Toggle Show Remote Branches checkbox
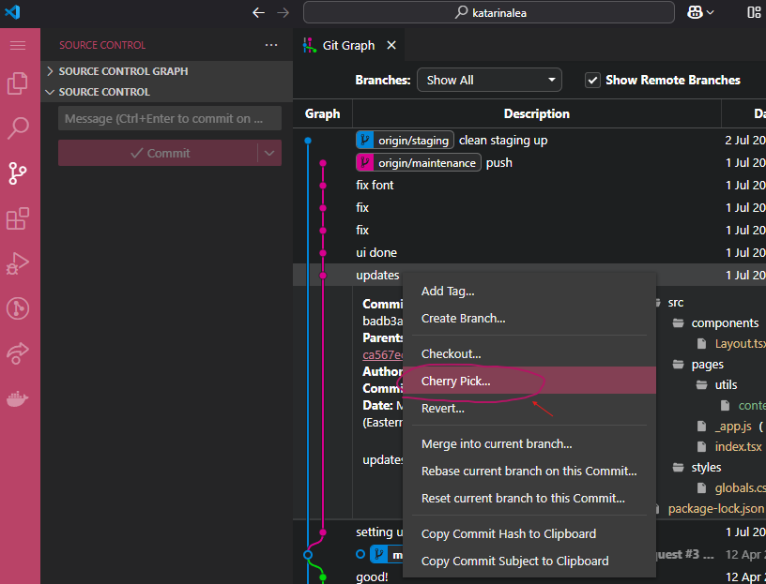This screenshot has height=584, width=766. pyautogui.click(x=592, y=80)
